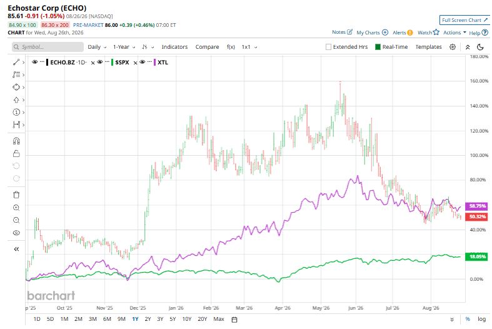
Task: Open Templates menu
Action: 428,47
